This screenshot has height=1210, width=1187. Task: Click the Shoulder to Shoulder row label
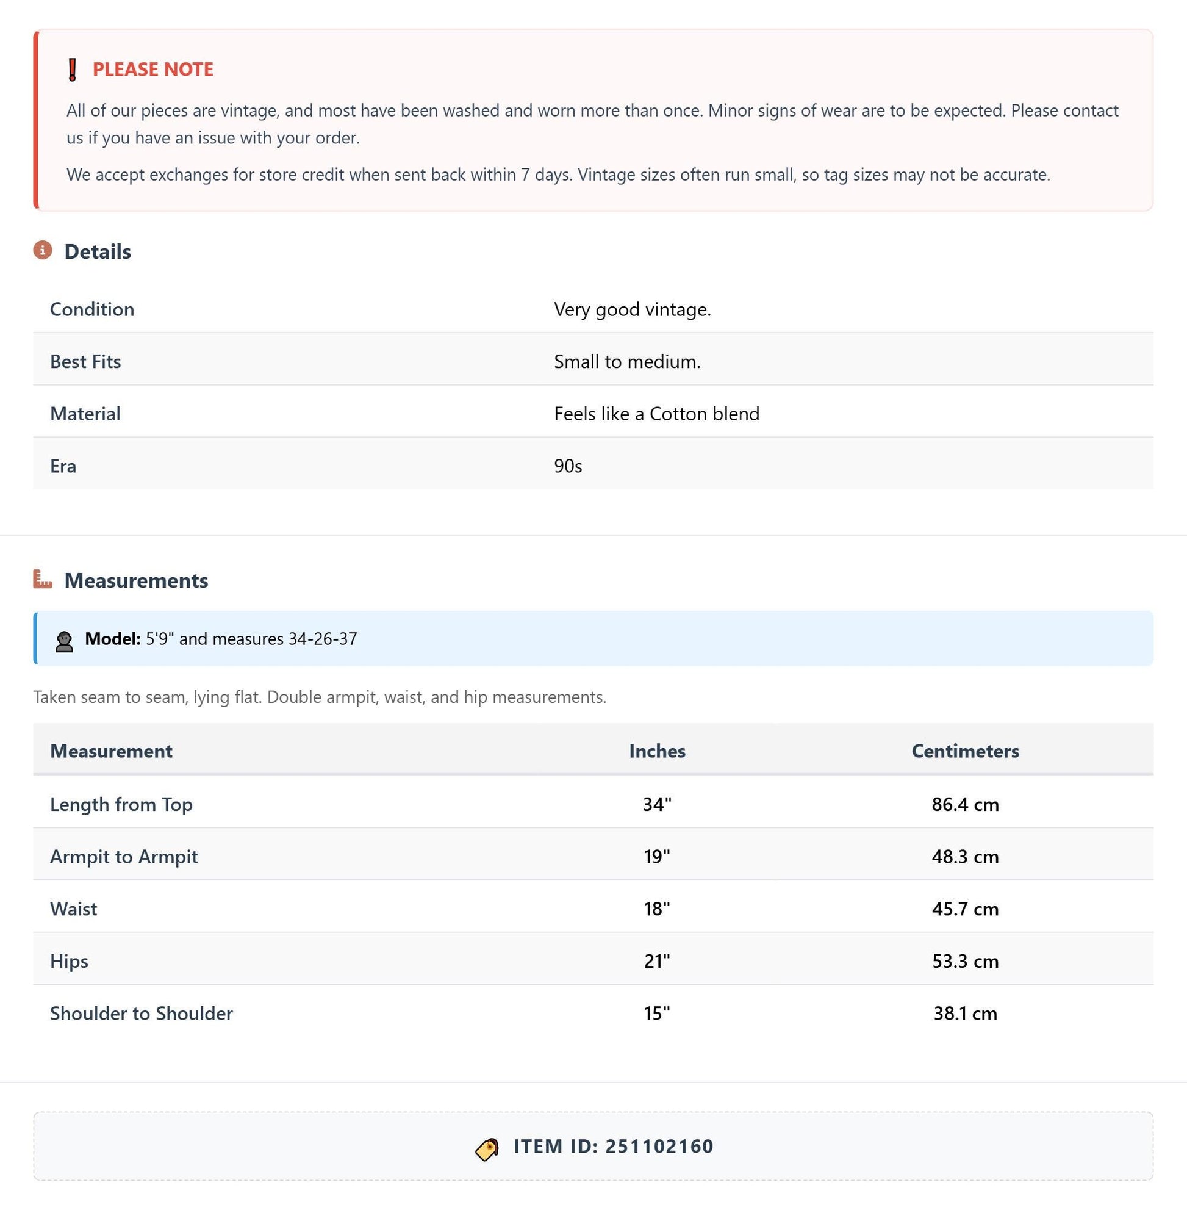(141, 1013)
